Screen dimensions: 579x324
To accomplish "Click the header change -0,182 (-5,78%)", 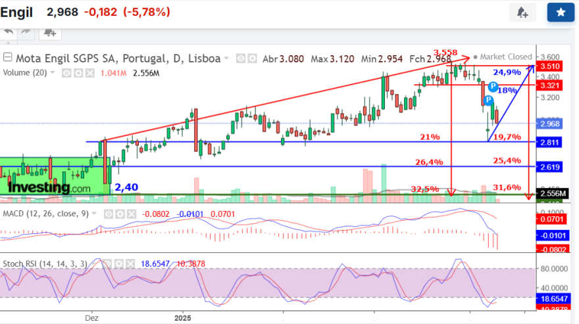I will (127, 12).
